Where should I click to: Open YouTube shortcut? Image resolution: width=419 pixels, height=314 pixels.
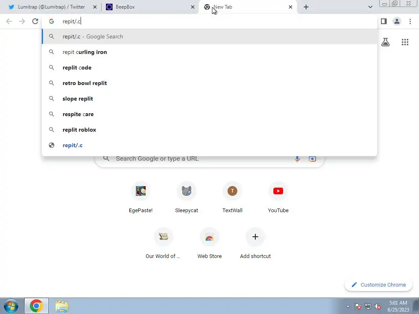tap(278, 198)
